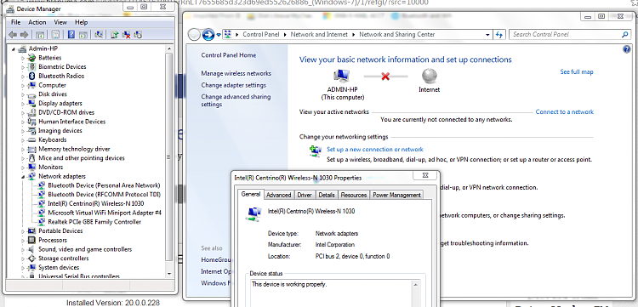Click Refresh button beside Control Panel address bar

(499, 35)
